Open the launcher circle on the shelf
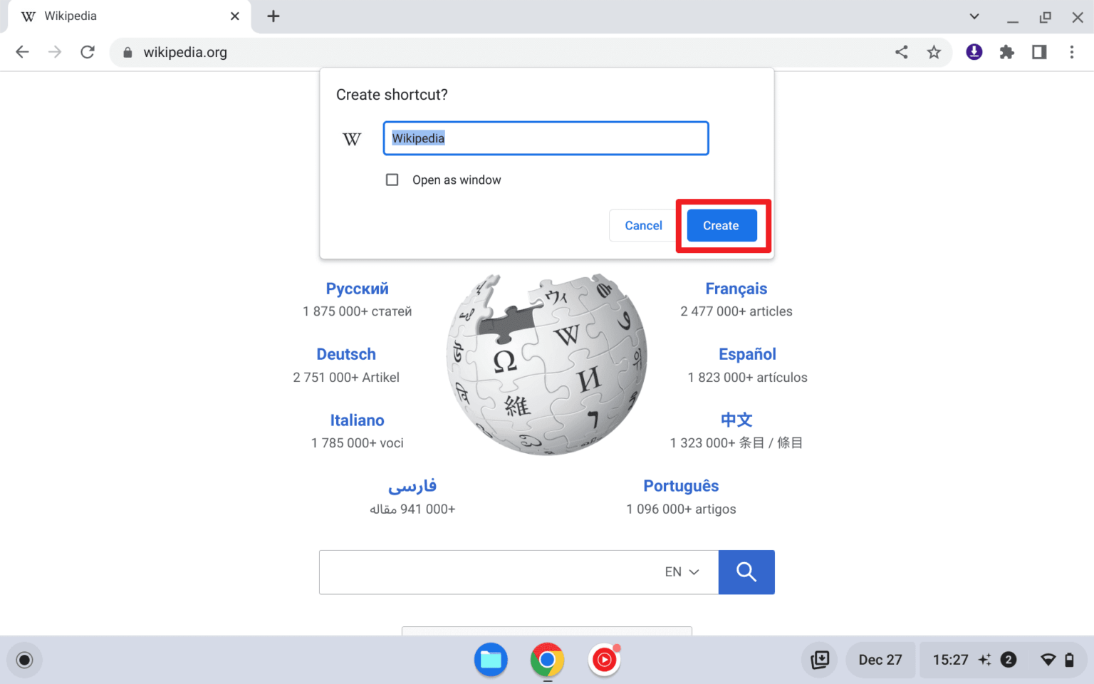Viewport: 1094px width, 684px height. pos(24,660)
